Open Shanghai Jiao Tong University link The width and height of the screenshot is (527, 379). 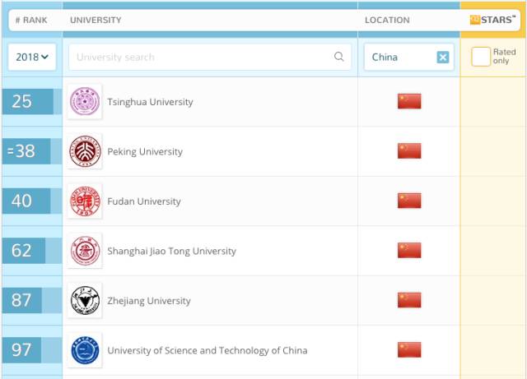point(172,251)
